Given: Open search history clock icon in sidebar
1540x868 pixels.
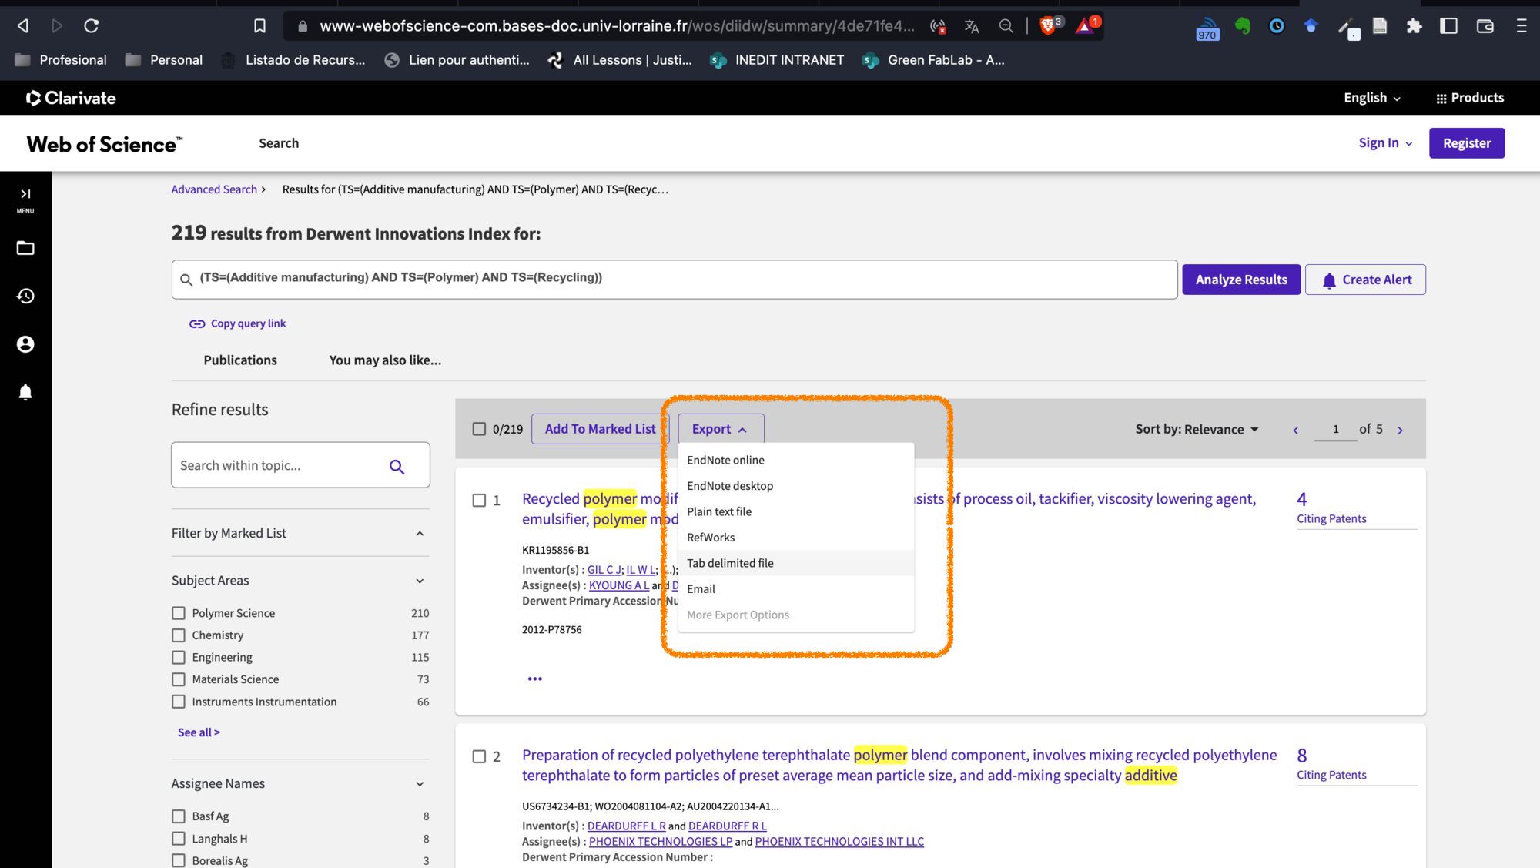Looking at the screenshot, I should click(x=25, y=296).
